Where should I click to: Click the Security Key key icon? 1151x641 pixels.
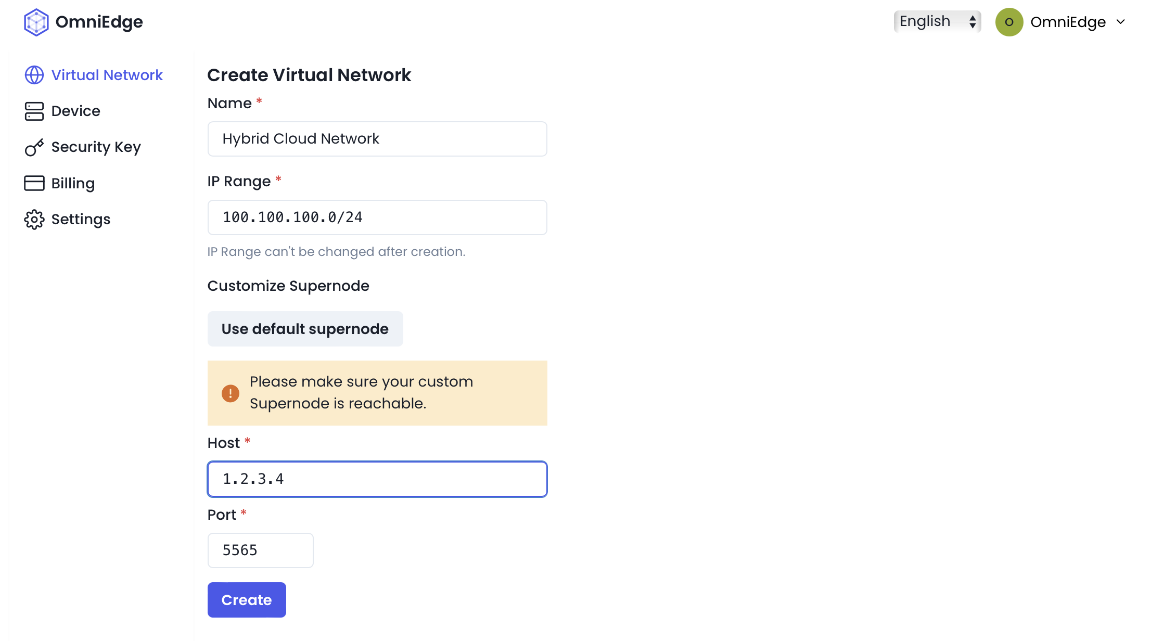(34, 147)
